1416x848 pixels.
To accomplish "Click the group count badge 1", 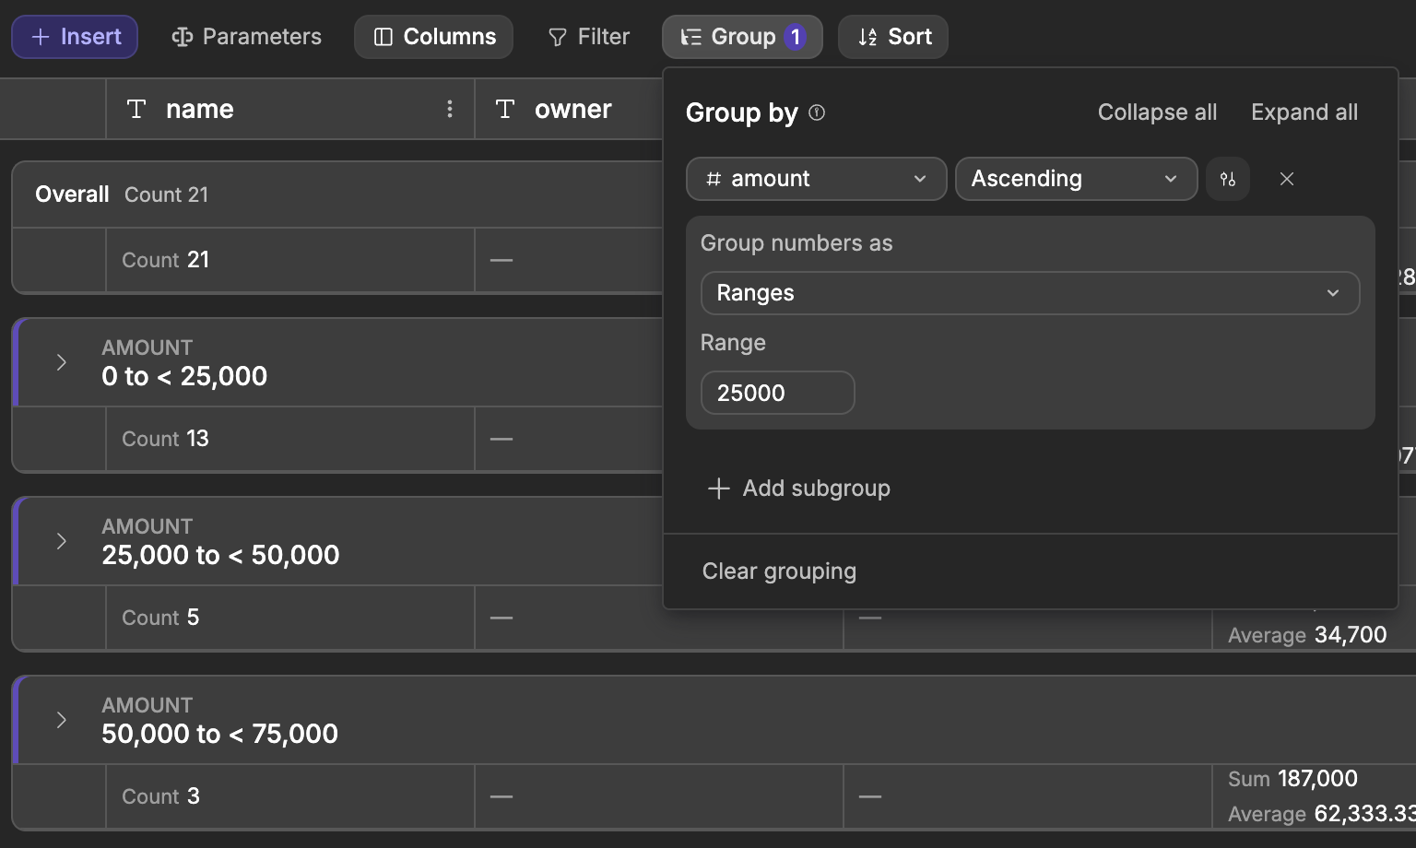I will tap(795, 37).
